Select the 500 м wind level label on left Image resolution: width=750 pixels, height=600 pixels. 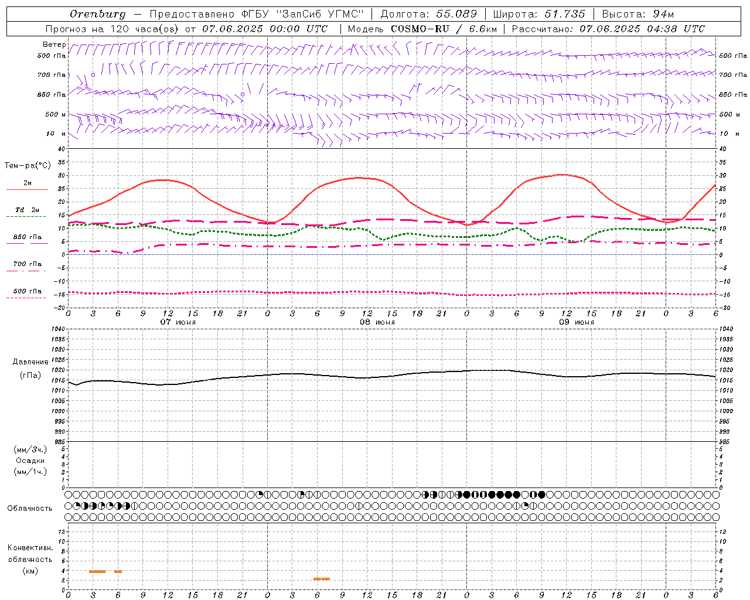point(56,114)
